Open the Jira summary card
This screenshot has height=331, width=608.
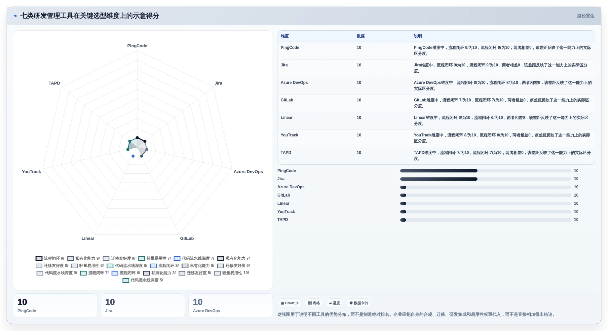pyautogui.click(x=143, y=306)
